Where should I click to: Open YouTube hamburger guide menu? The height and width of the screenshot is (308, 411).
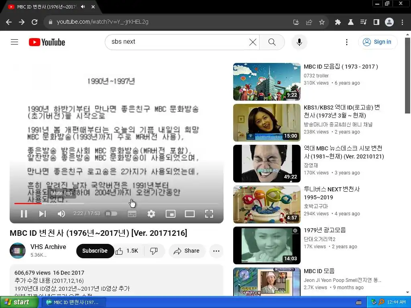click(14, 42)
